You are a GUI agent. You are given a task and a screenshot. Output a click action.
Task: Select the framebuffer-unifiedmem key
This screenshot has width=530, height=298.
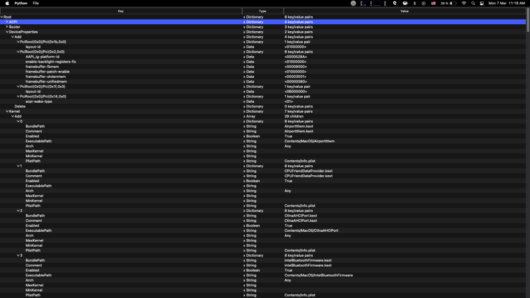point(46,82)
